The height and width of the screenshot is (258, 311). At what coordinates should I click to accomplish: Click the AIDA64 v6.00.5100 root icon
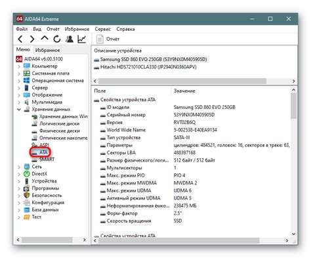(x=19, y=59)
